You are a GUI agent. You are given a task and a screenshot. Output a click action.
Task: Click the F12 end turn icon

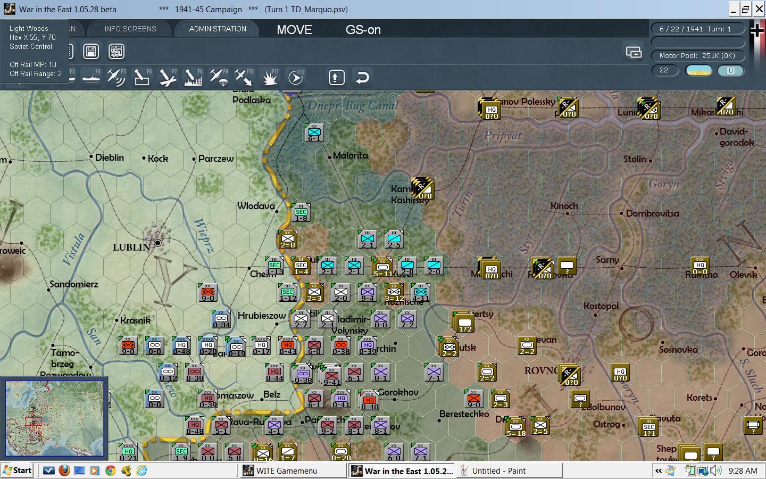click(295, 77)
